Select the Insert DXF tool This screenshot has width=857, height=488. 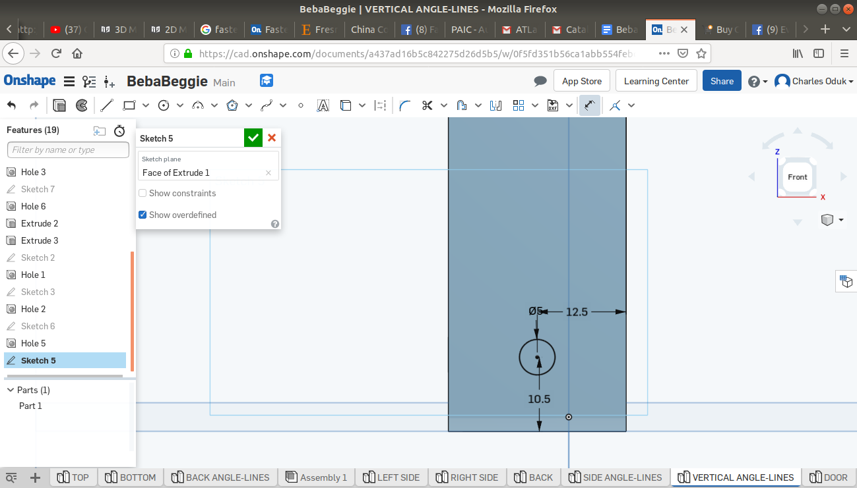553,105
